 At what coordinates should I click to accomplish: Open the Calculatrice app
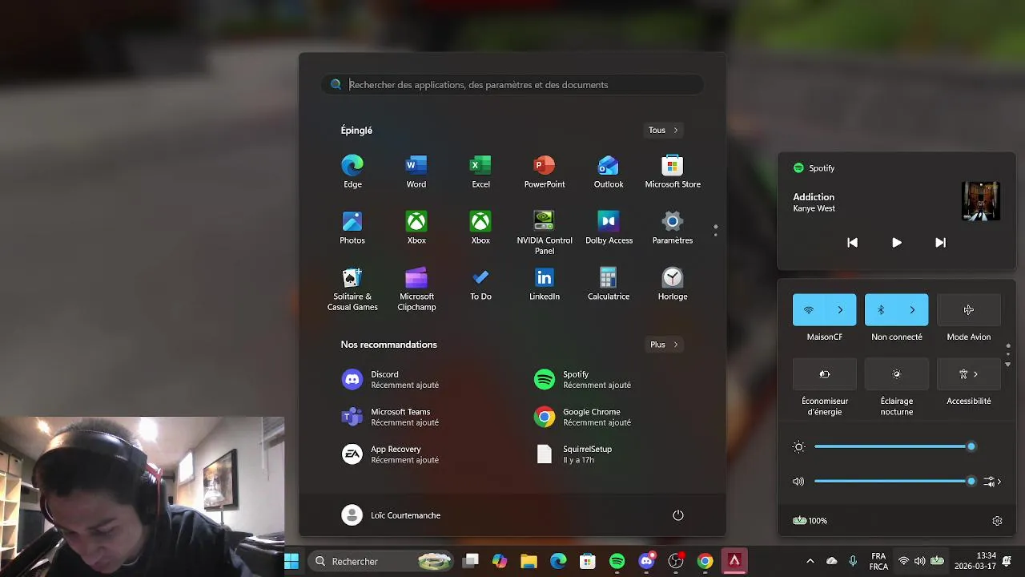[x=609, y=284]
